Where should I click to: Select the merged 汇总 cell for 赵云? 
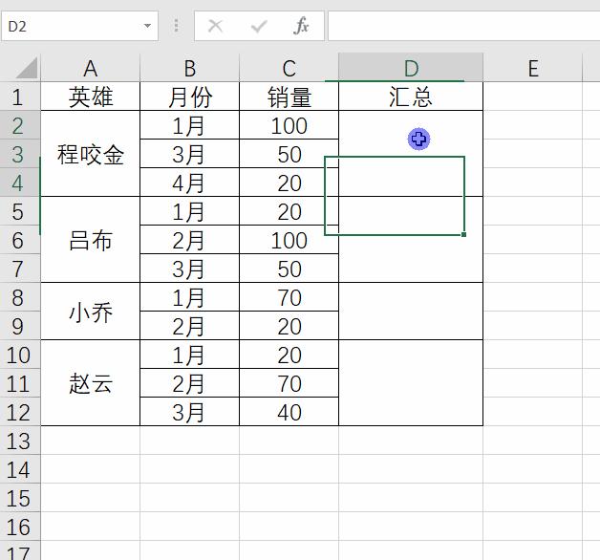coord(411,383)
